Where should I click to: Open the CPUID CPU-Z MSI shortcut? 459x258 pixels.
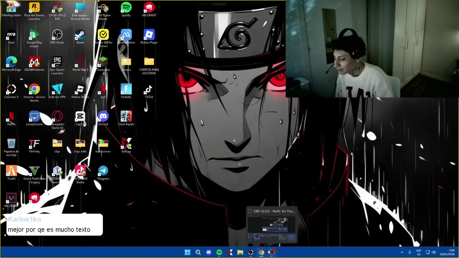(57, 11)
